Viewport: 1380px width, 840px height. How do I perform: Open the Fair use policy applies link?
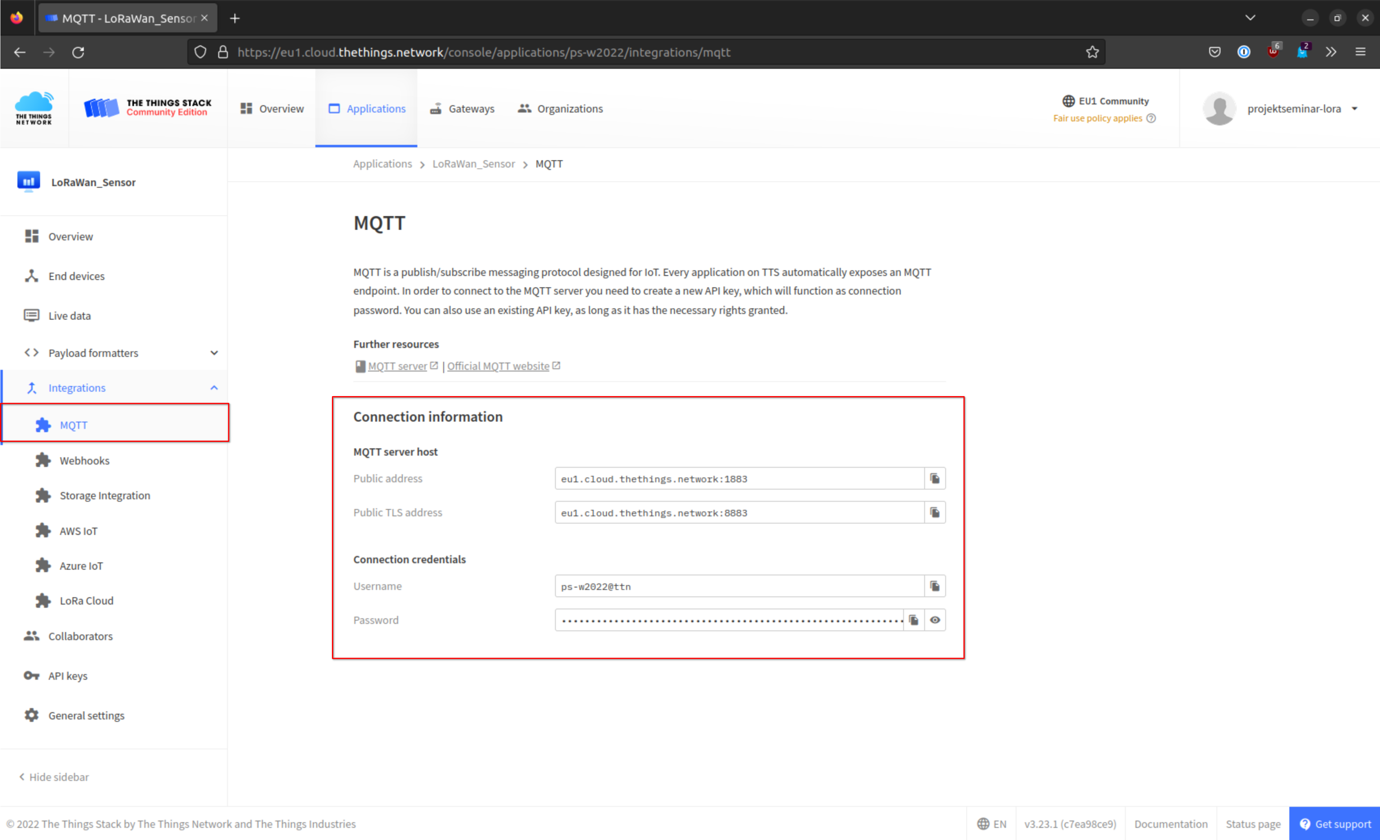click(1098, 118)
